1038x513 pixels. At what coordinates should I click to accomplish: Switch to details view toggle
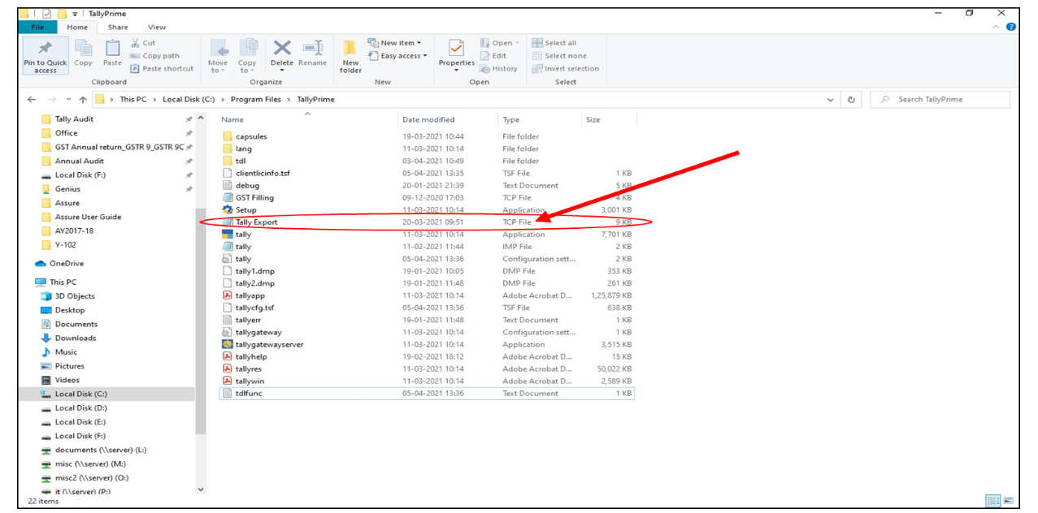pyautogui.click(x=993, y=501)
